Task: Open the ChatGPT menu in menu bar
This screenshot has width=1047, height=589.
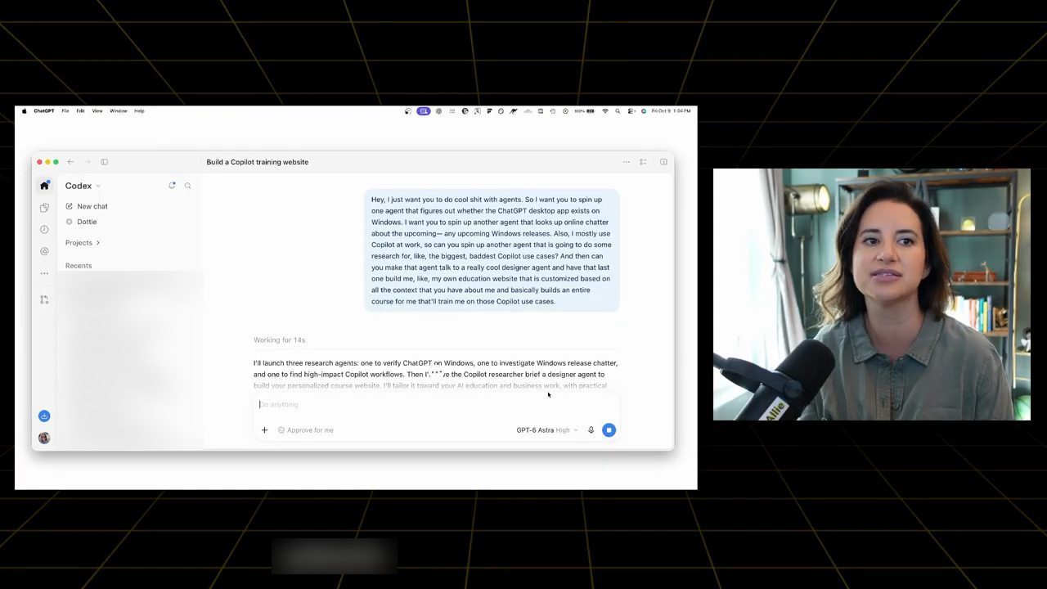Action: [44, 111]
